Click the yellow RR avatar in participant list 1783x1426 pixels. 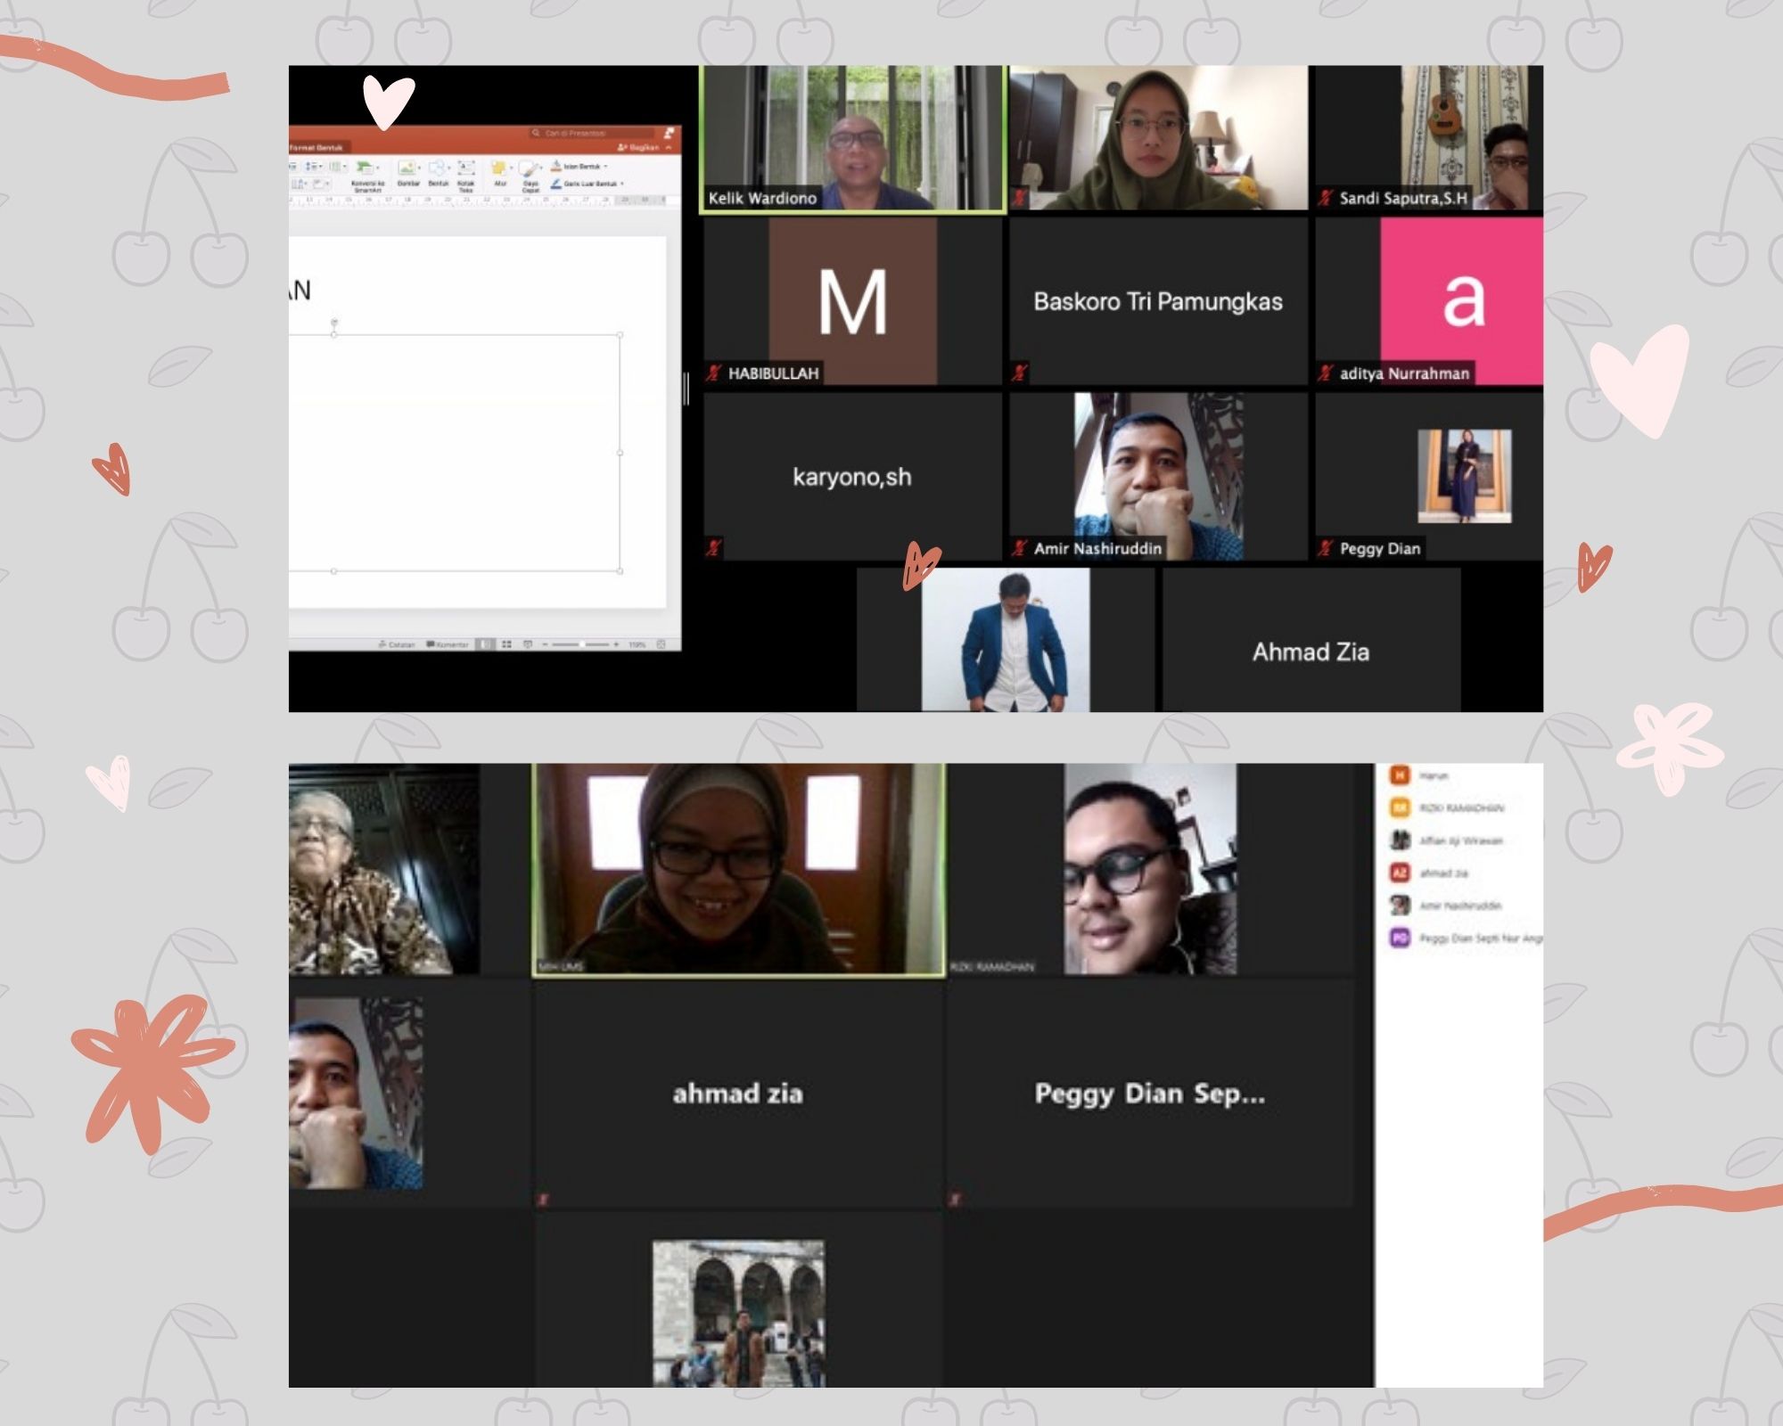[x=1400, y=807]
